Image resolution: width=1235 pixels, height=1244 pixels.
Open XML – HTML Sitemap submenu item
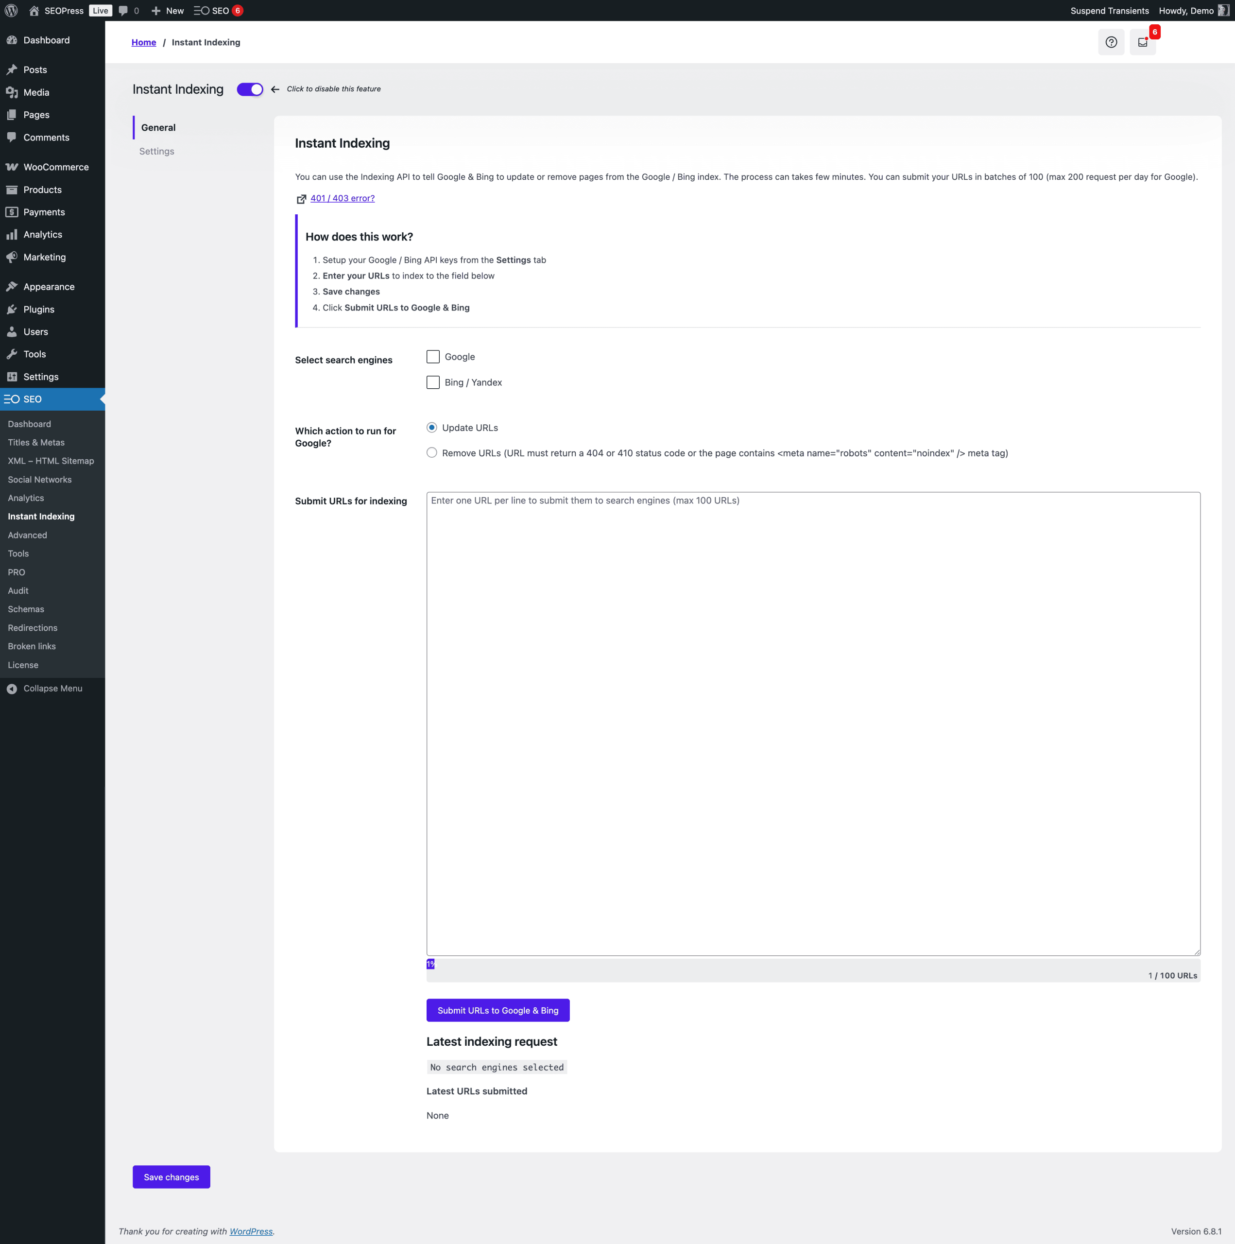[51, 461]
